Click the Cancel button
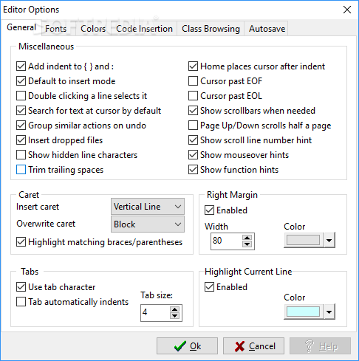Screen dimensions: 359x361 click(x=253, y=346)
